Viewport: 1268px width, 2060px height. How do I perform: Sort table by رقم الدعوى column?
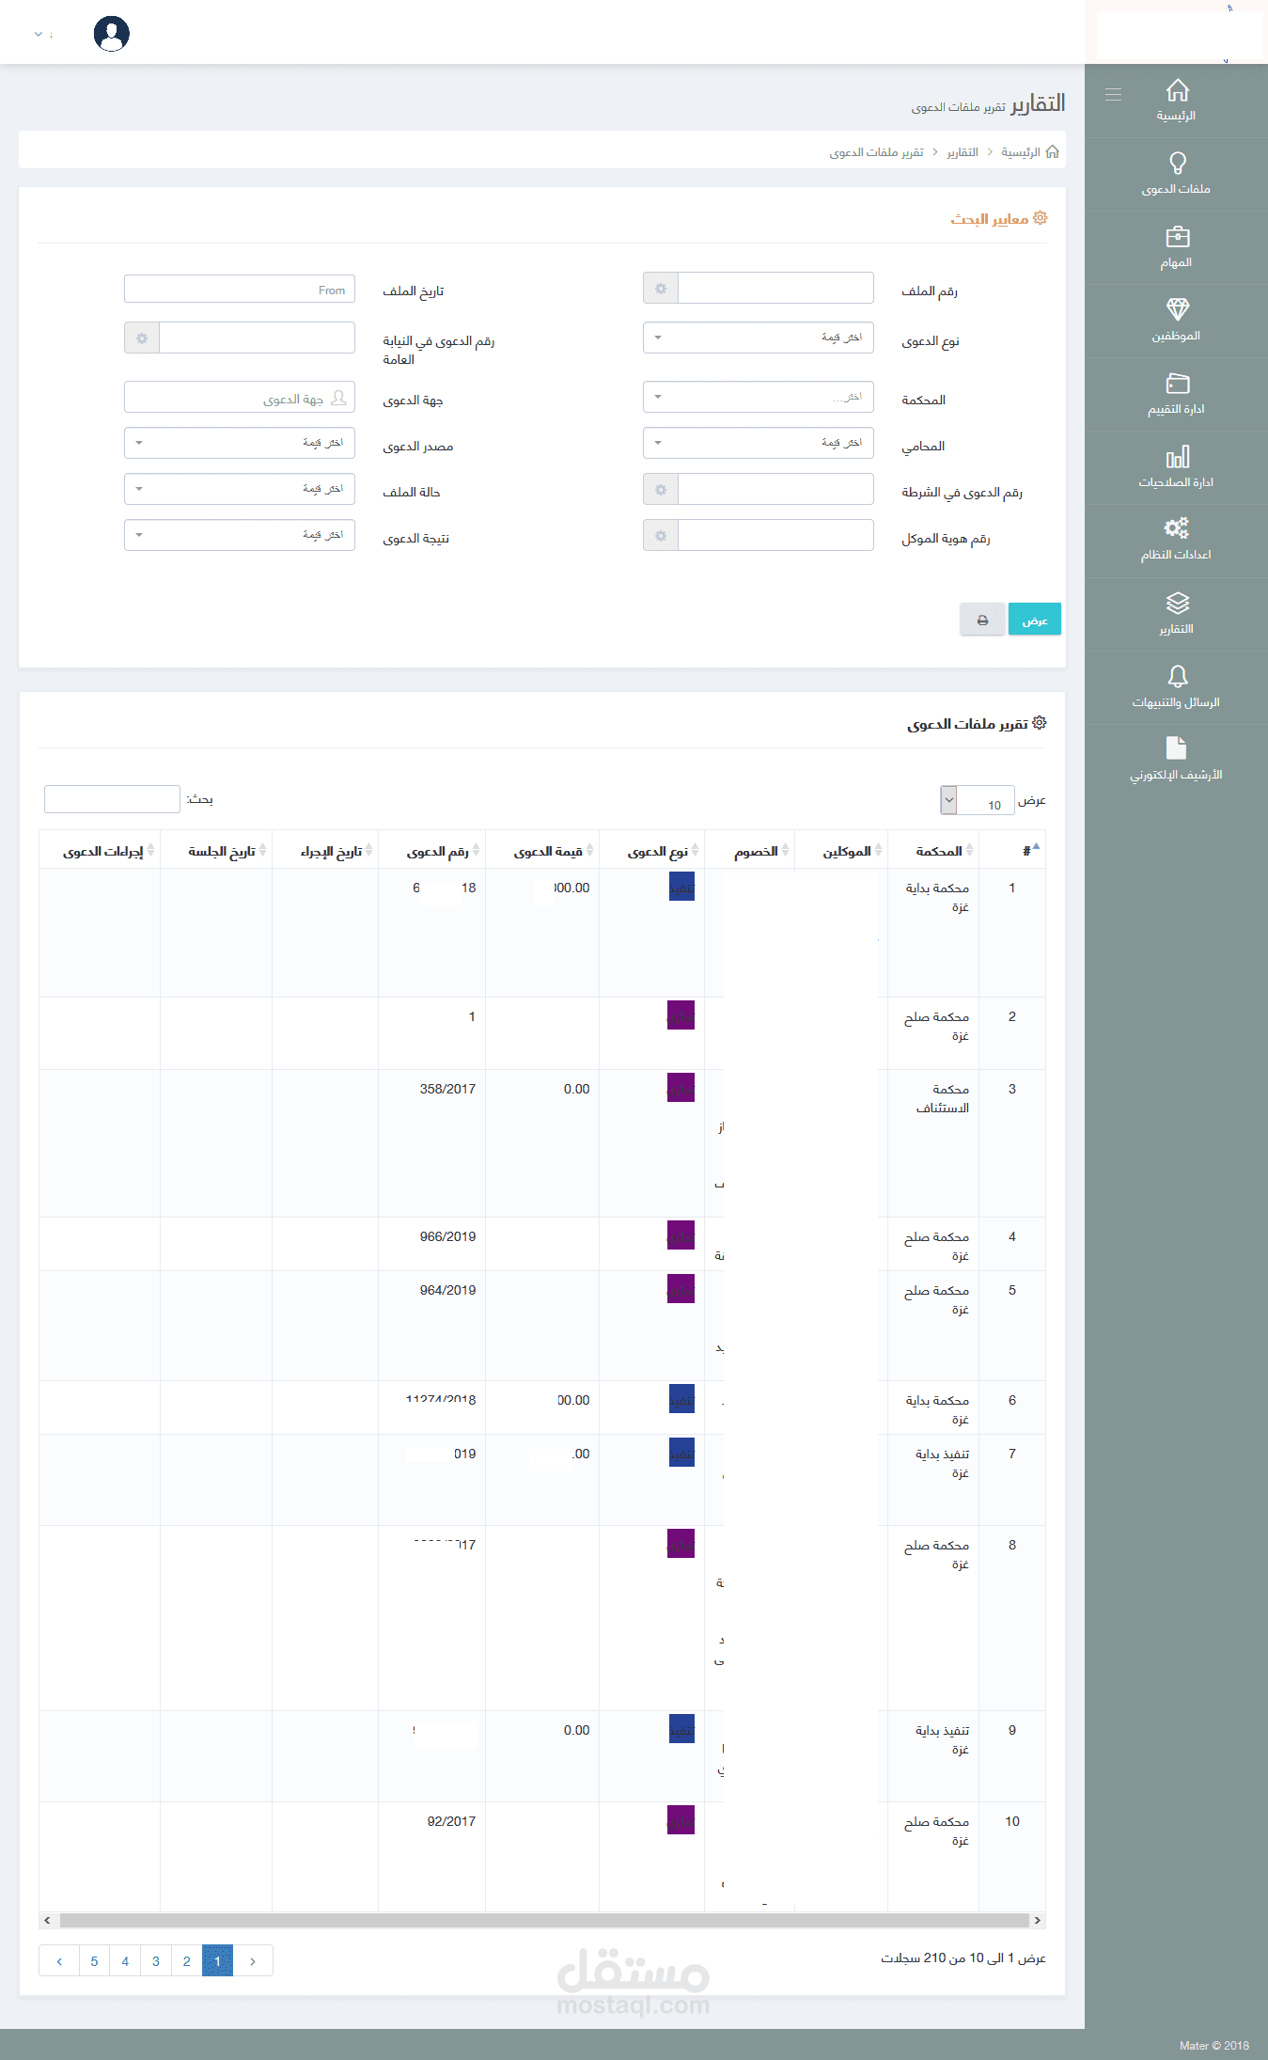pyautogui.click(x=432, y=850)
